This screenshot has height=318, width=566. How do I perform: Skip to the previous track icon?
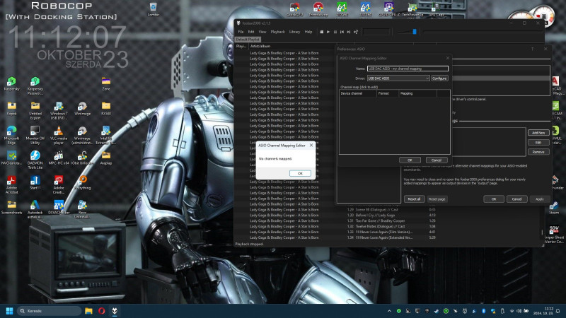pos(342,32)
